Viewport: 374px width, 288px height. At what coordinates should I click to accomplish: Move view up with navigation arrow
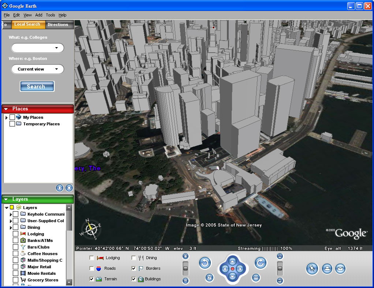(x=232, y=261)
